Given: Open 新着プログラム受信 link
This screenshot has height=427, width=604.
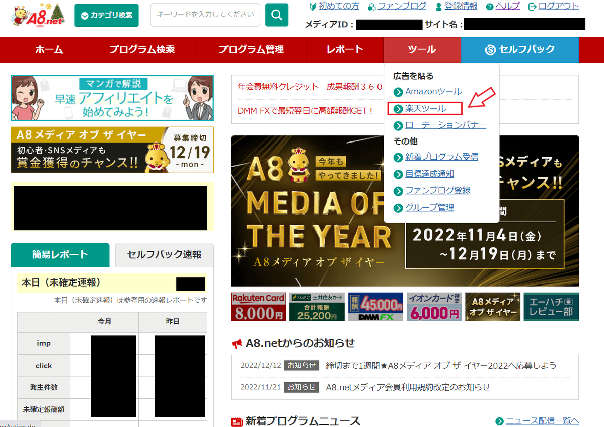Looking at the screenshot, I should coord(442,157).
